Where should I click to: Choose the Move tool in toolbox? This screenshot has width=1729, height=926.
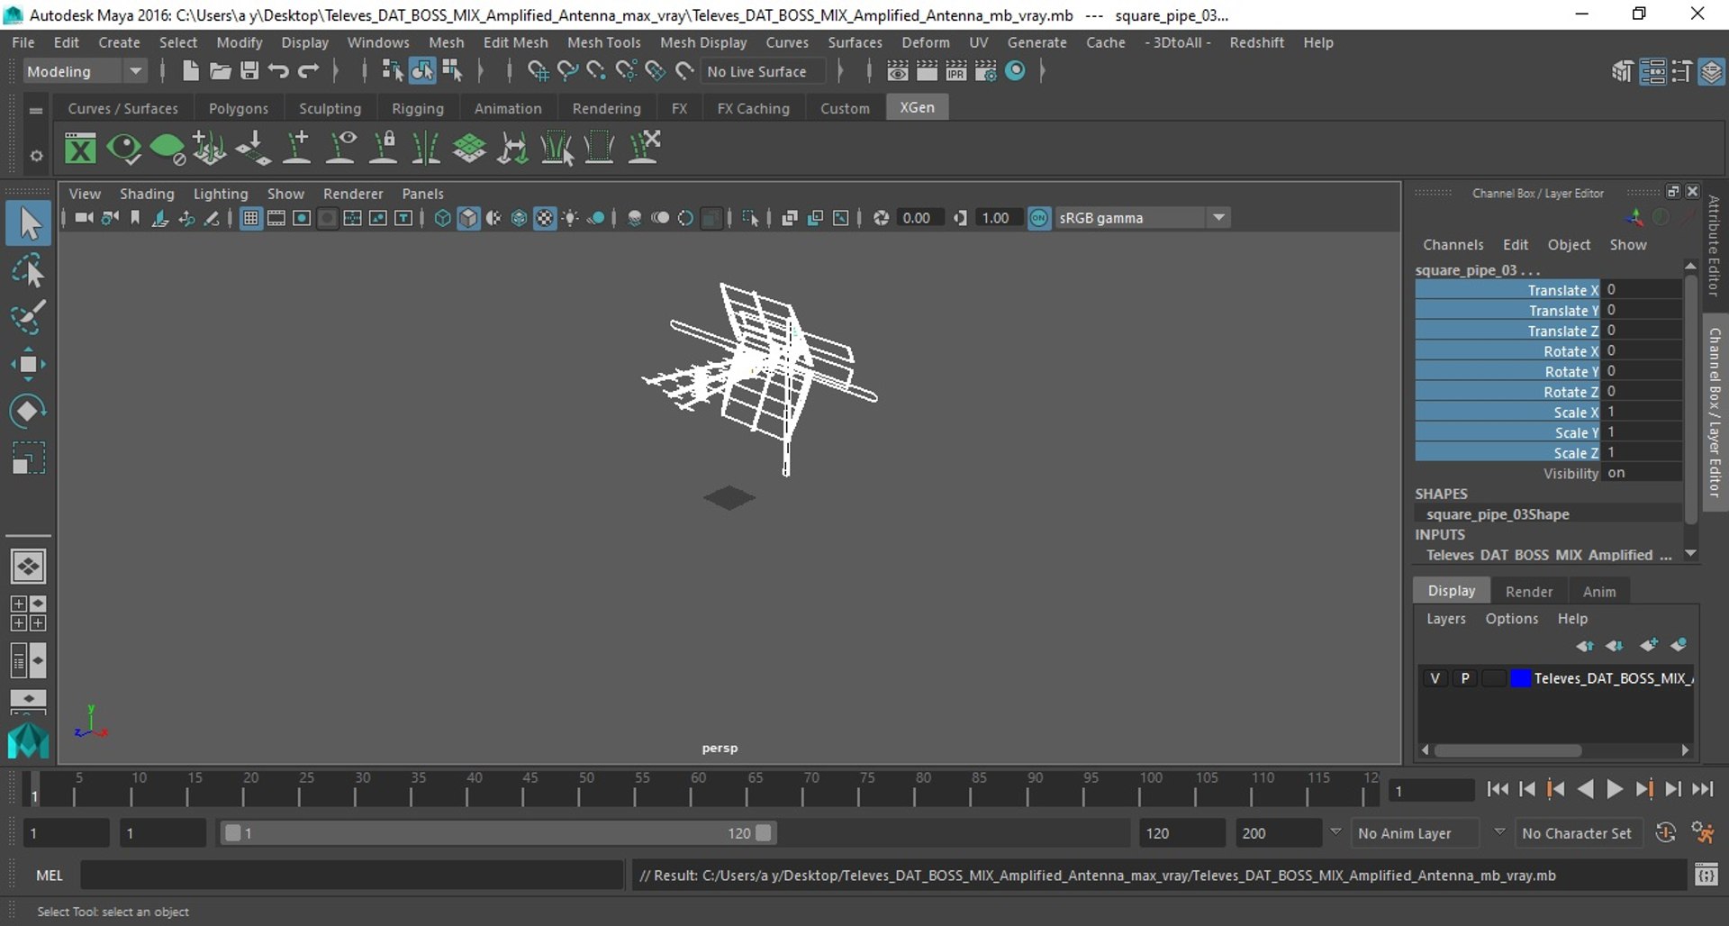pyautogui.click(x=28, y=364)
